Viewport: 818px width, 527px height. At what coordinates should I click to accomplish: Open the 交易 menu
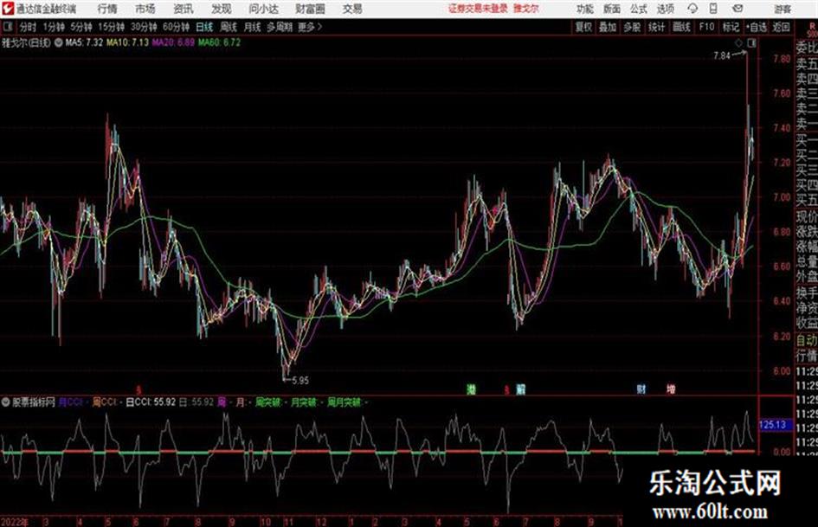pyautogui.click(x=352, y=9)
